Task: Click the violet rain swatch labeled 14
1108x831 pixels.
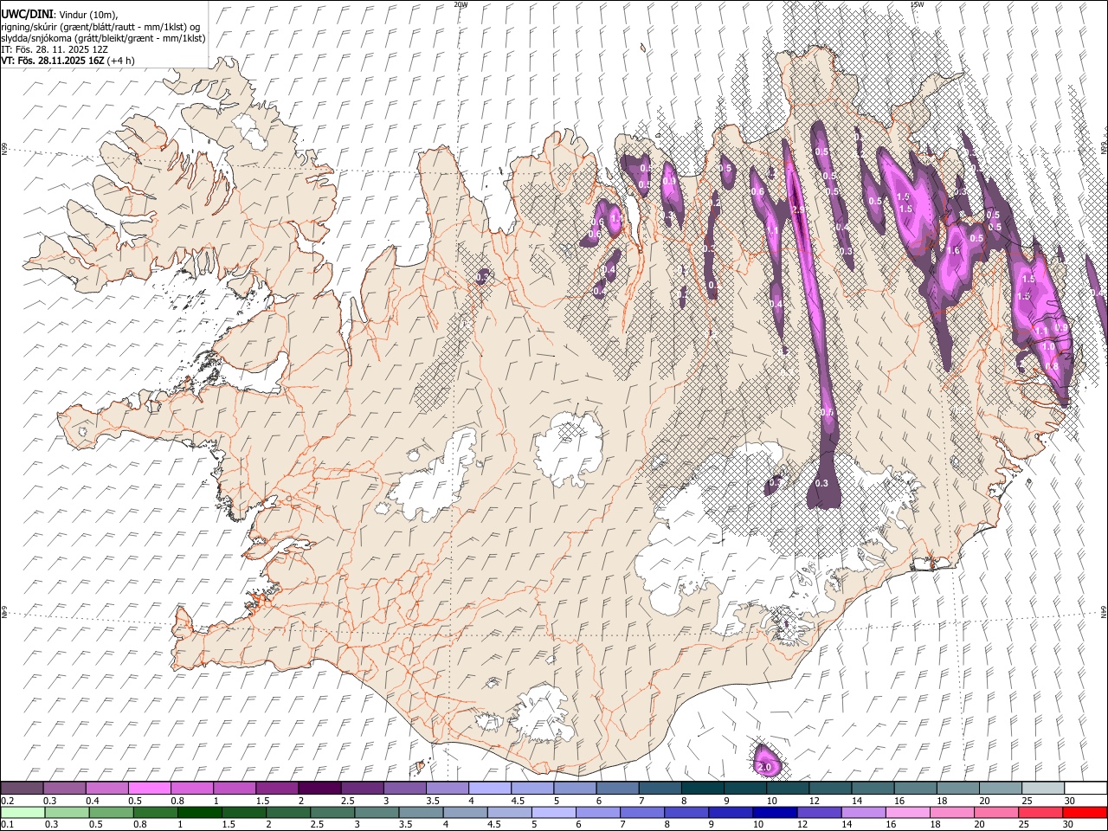Action: (864, 812)
